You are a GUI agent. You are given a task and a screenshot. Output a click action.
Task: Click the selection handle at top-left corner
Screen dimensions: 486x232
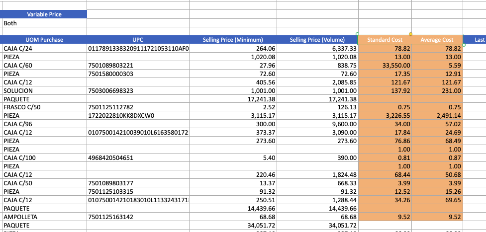click(358, 34)
